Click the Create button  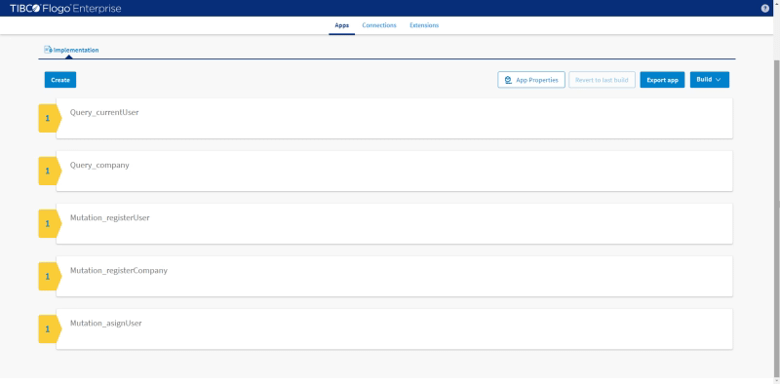pyautogui.click(x=60, y=80)
